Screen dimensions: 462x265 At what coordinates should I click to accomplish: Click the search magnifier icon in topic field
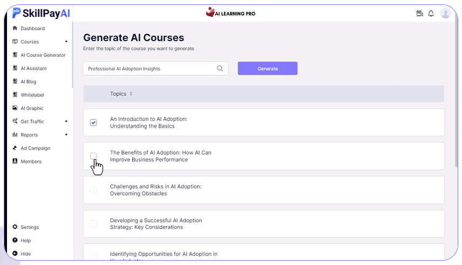click(x=220, y=69)
